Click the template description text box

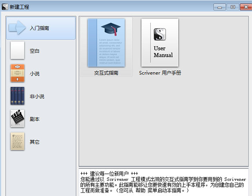pyautogui.click(x=164, y=182)
